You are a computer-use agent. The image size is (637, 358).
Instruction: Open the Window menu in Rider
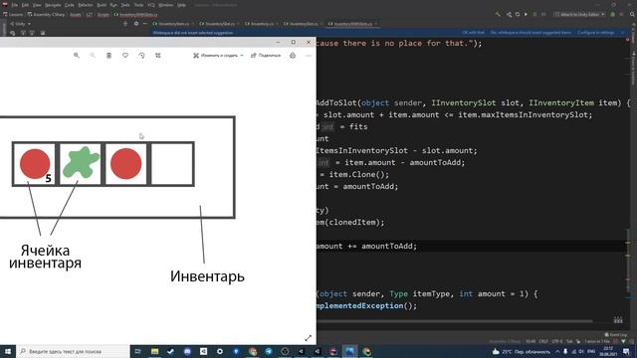point(166,5)
